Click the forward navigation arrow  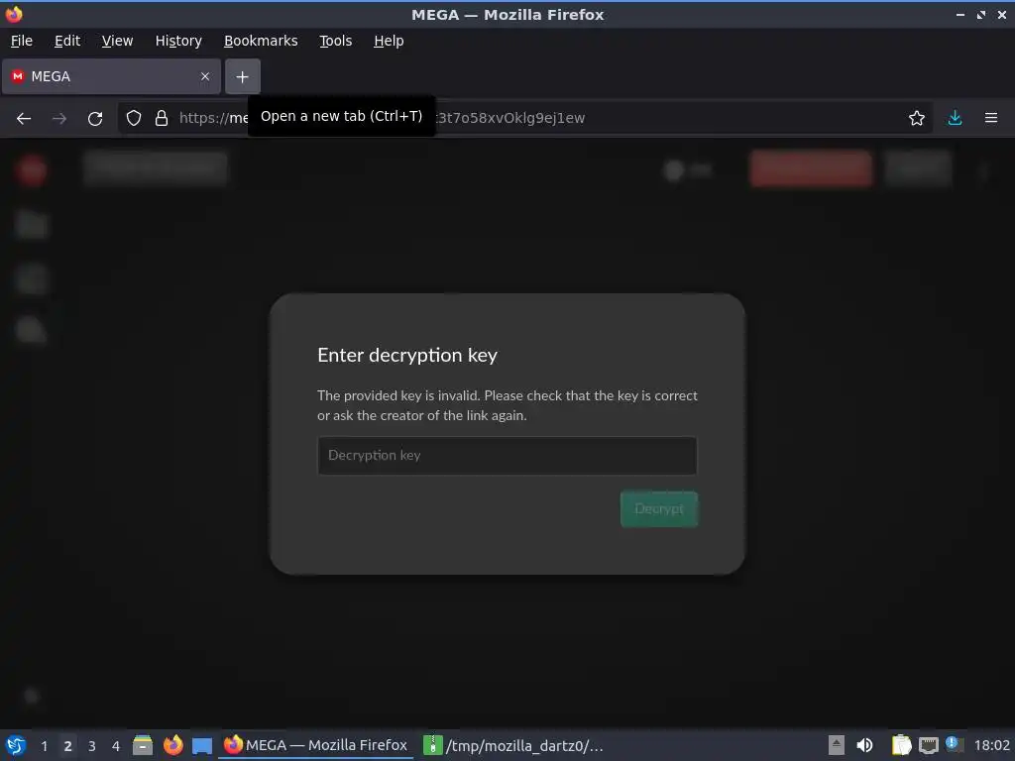pyautogui.click(x=59, y=119)
